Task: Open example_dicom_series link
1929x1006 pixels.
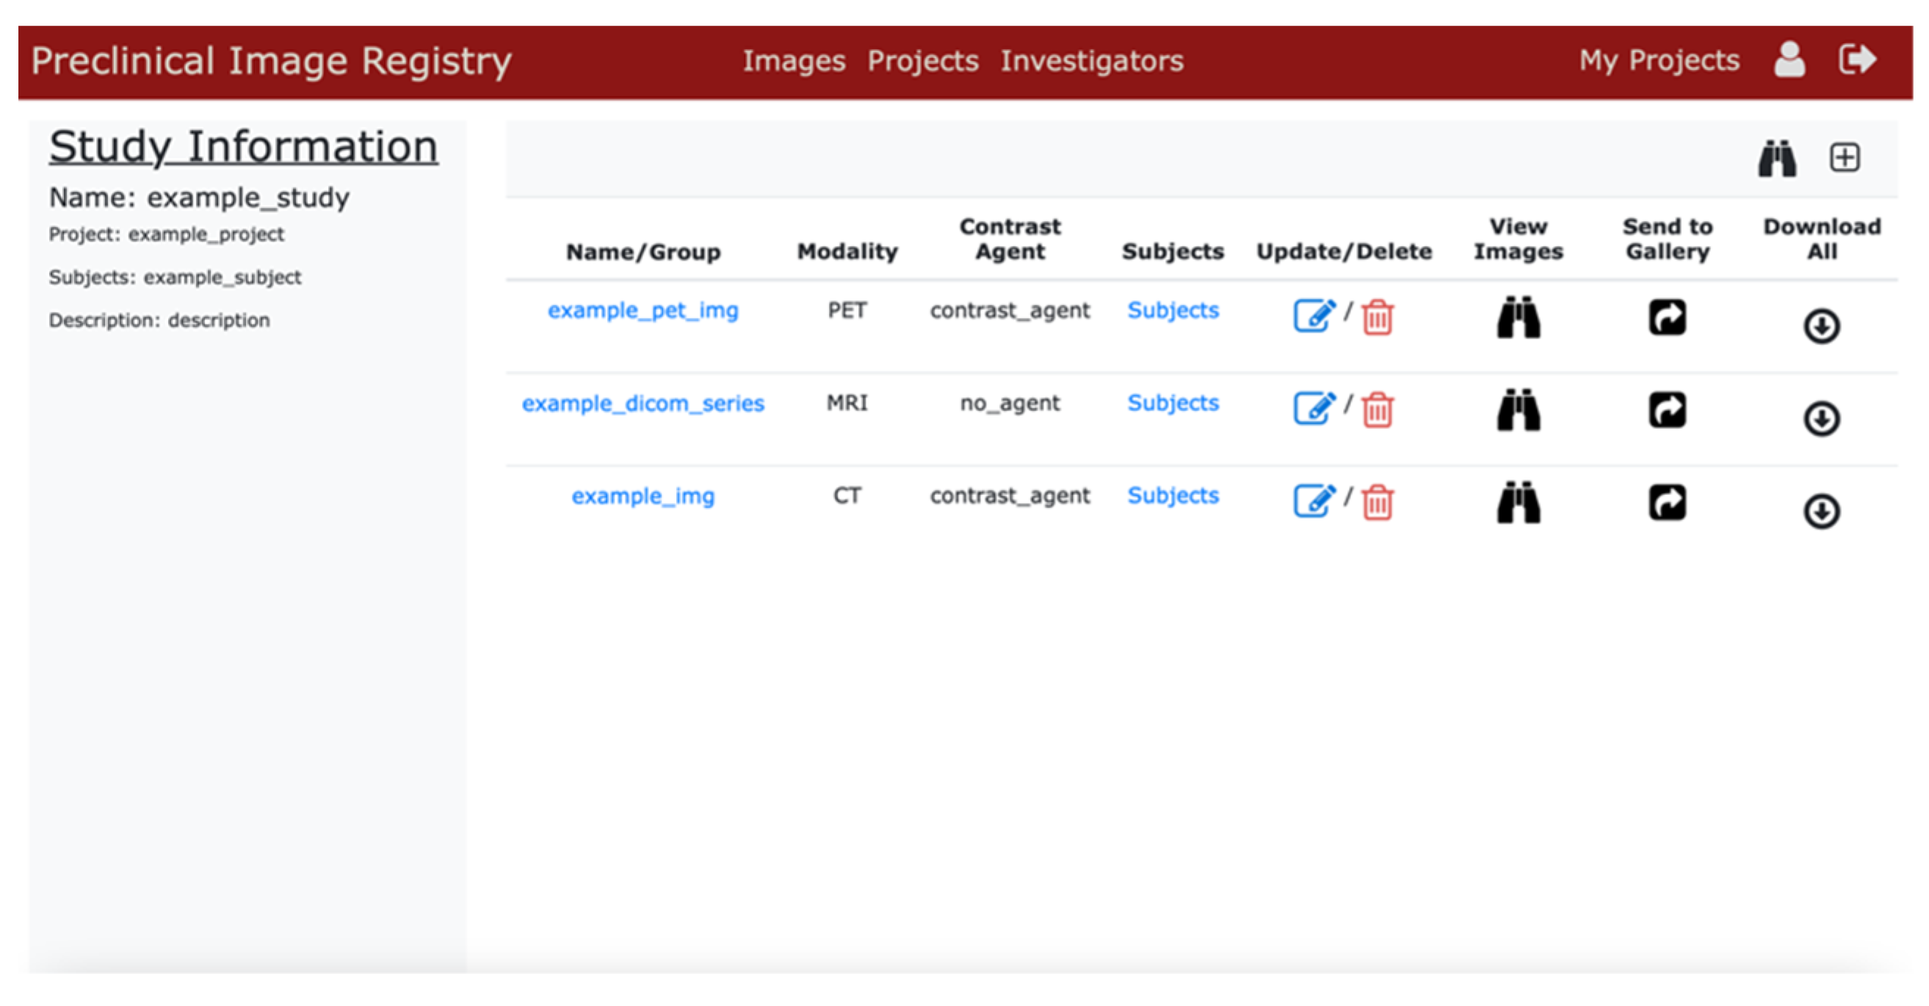Action: (x=643, y=403)
